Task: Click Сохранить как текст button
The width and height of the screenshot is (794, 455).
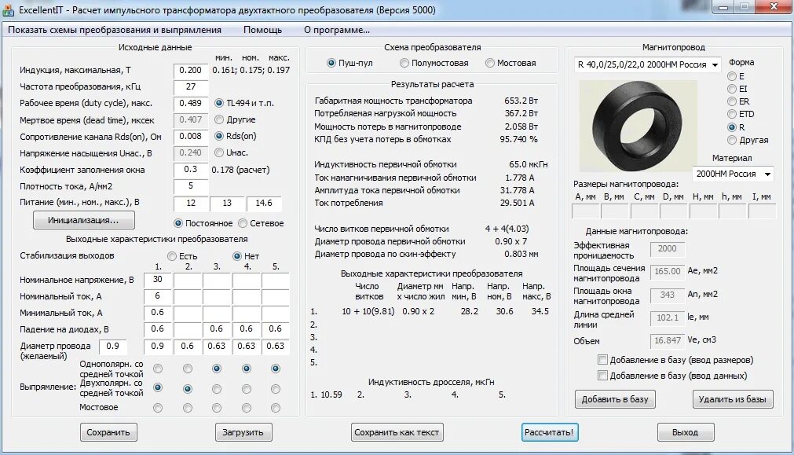Action: point(397,432)
